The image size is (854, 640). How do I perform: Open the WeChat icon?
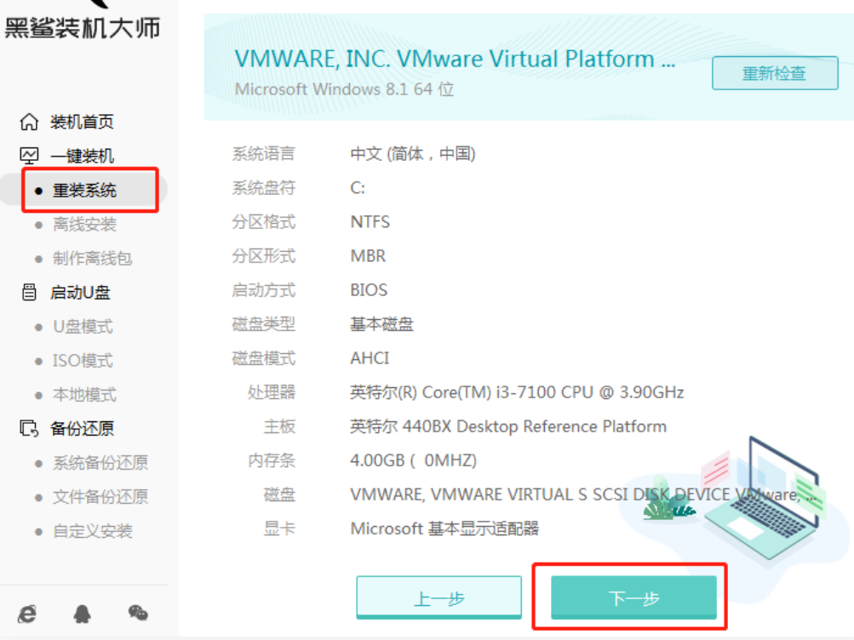pyautogui.click(x=137, y=613)
